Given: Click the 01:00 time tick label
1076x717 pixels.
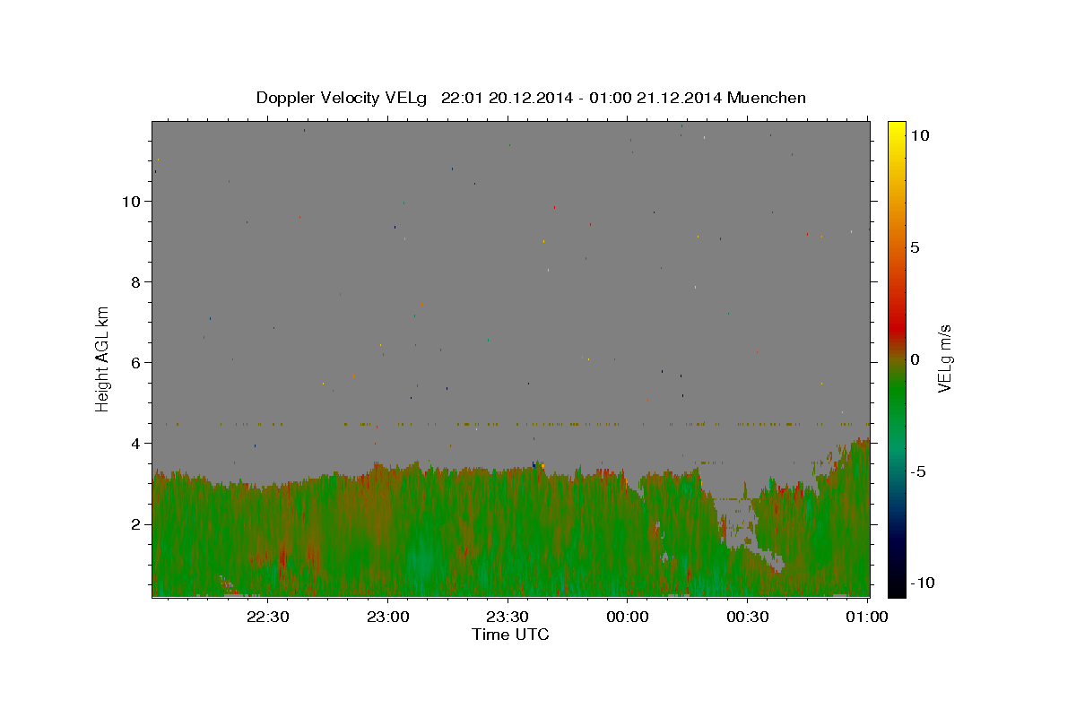Looking at the screenshot, I should click(868, 617).
